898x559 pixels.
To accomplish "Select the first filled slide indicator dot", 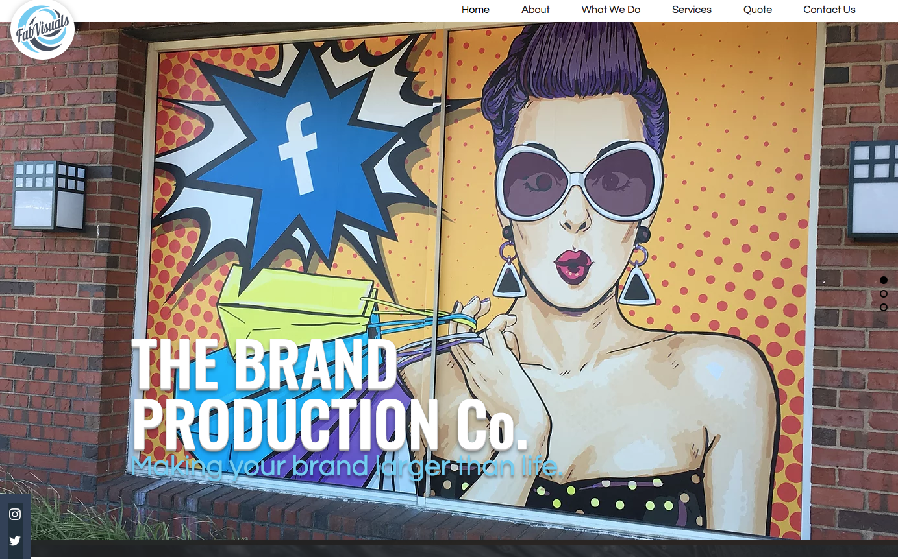I will click(884, 280).
